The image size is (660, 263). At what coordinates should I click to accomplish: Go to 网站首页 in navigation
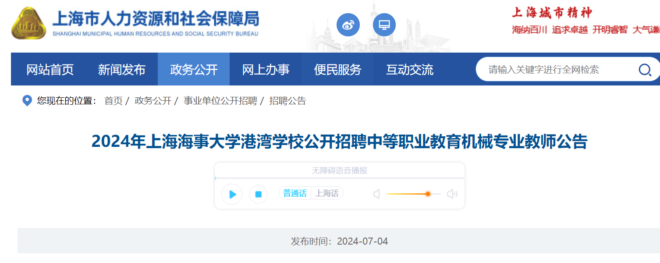coord(50,70)
